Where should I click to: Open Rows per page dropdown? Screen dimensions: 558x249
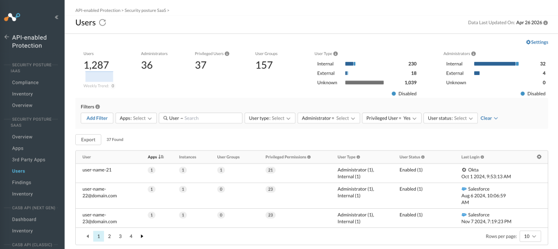pos(530,236)
